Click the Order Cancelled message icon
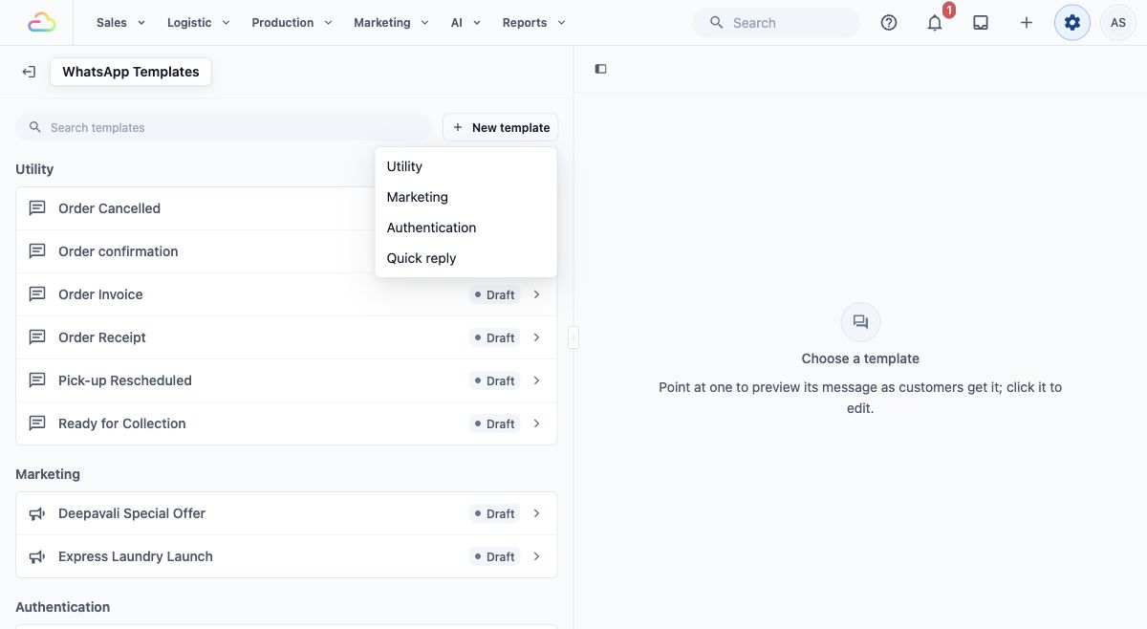 coord(37,208)
